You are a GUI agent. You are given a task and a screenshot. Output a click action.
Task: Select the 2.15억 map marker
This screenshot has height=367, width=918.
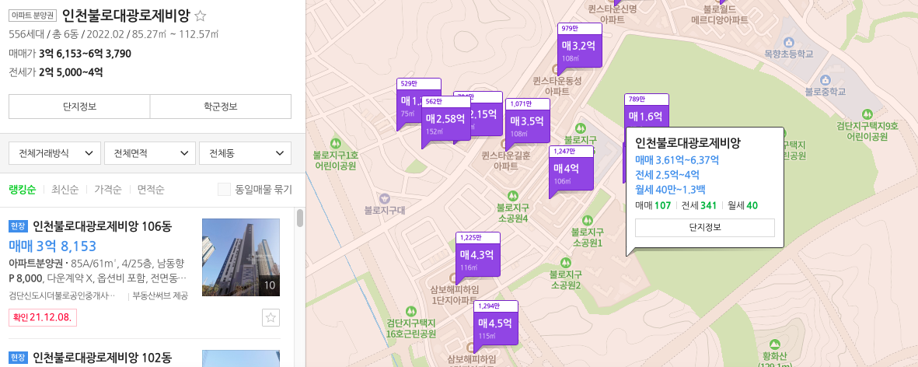[487, 114]
